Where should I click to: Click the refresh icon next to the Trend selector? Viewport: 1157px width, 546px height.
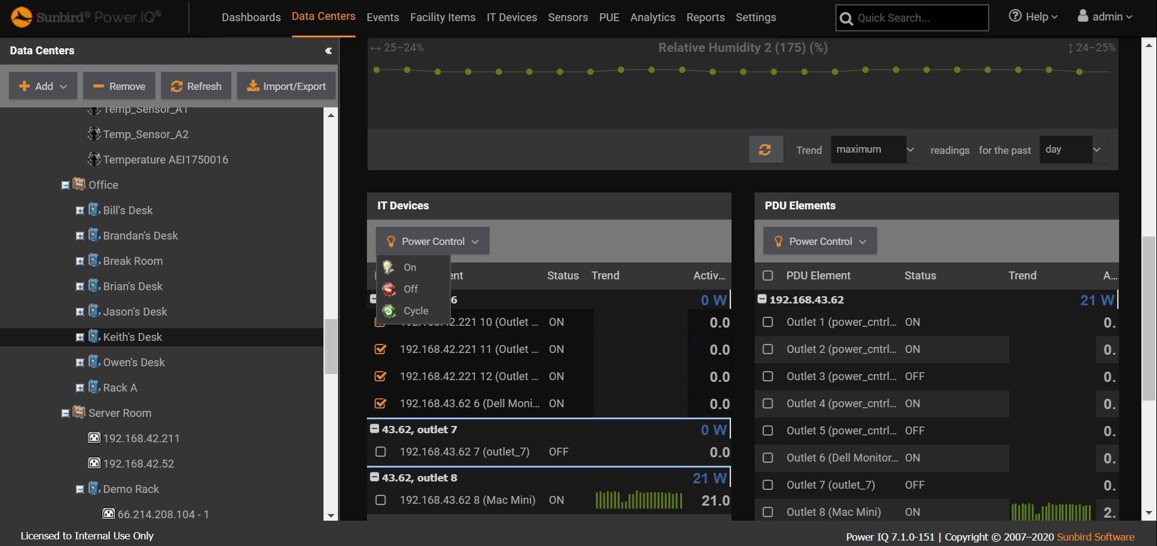[765, 149]
